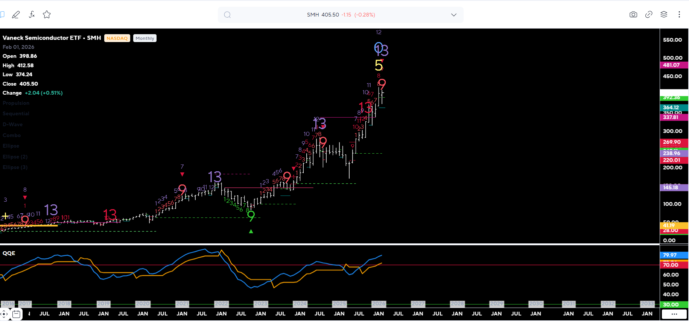Image resolution: width=689 pixels, height=323 pixels.
Task: Select the pencil drawing tool
Action: point(16,15)
